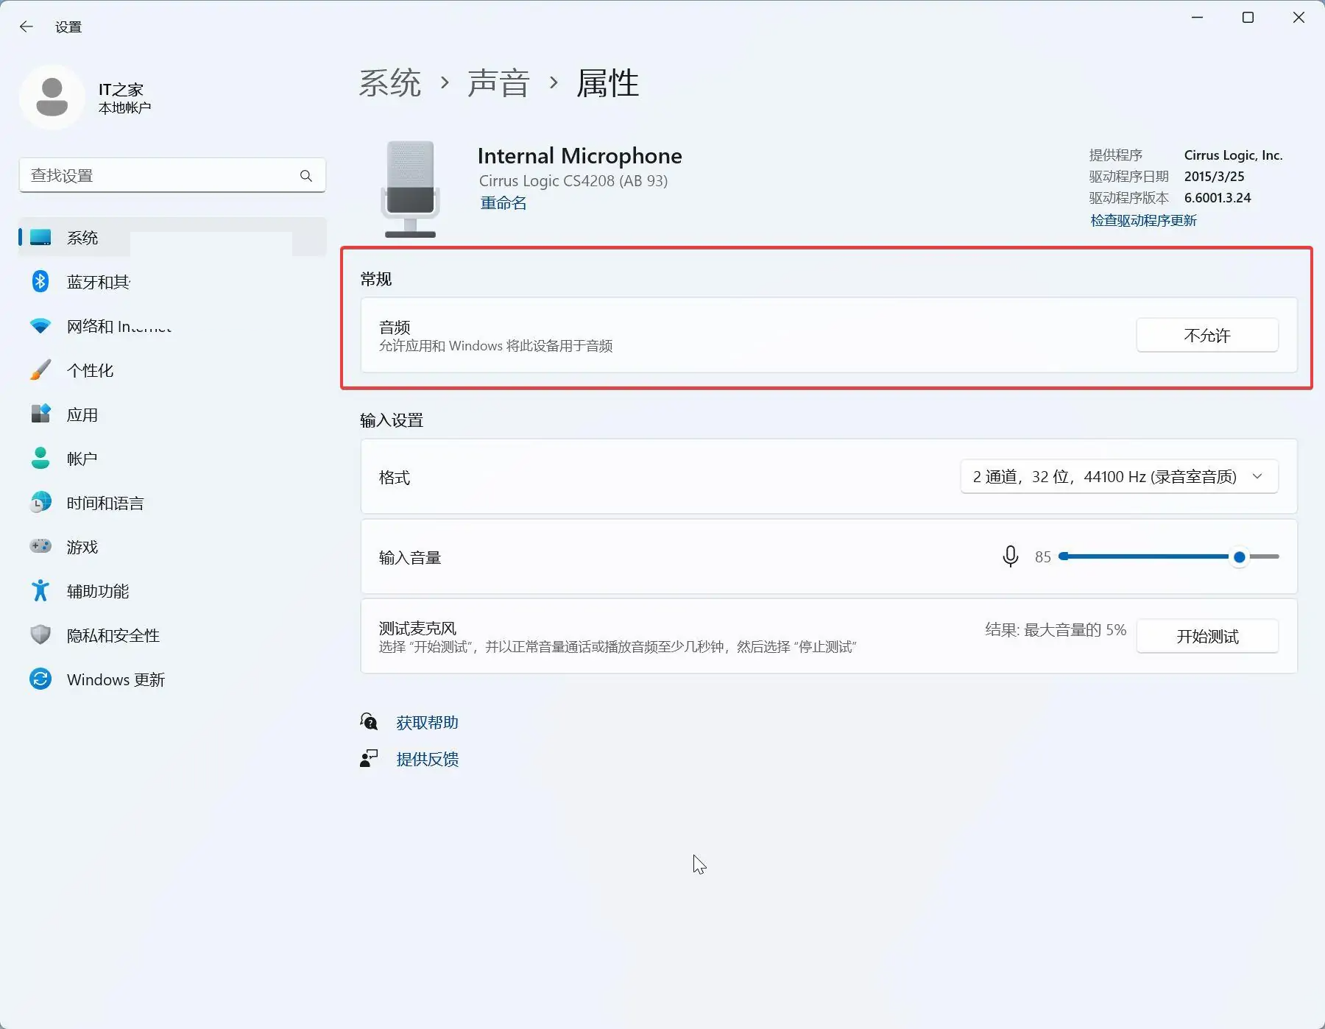The width and height of the screenshot is (1325, 1029).
Task: Open 网络和 Internet settings
Action: point(118,326)
